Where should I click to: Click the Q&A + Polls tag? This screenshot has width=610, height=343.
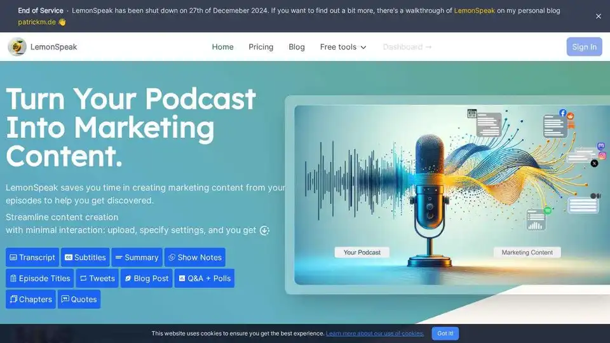pyautogui.click(x=205, y=278)
